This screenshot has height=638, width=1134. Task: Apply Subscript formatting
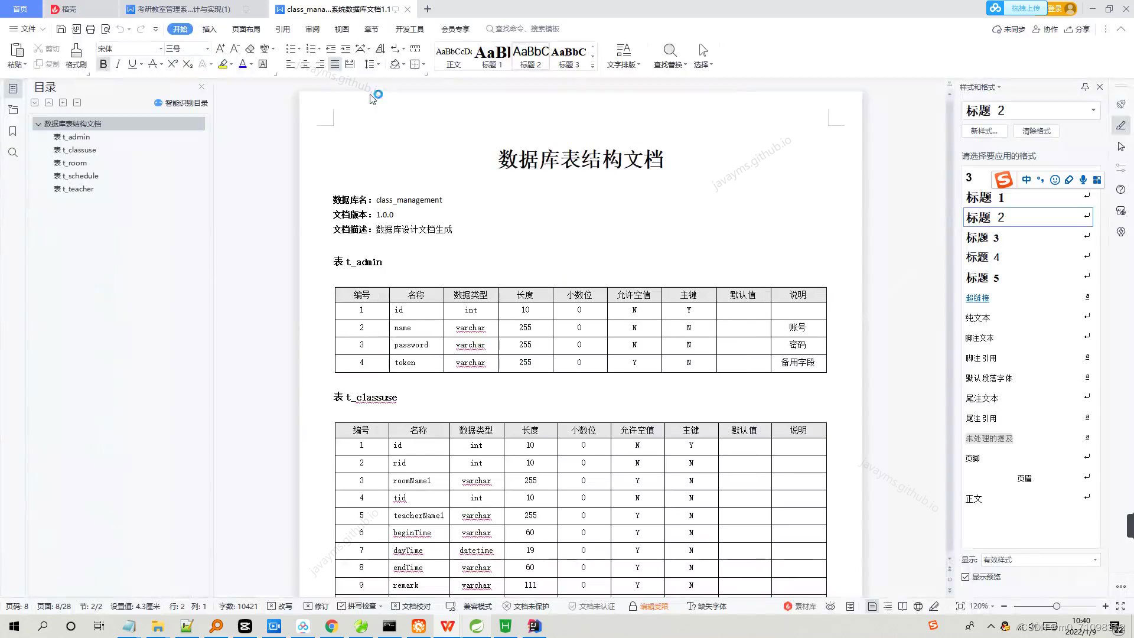188,64
